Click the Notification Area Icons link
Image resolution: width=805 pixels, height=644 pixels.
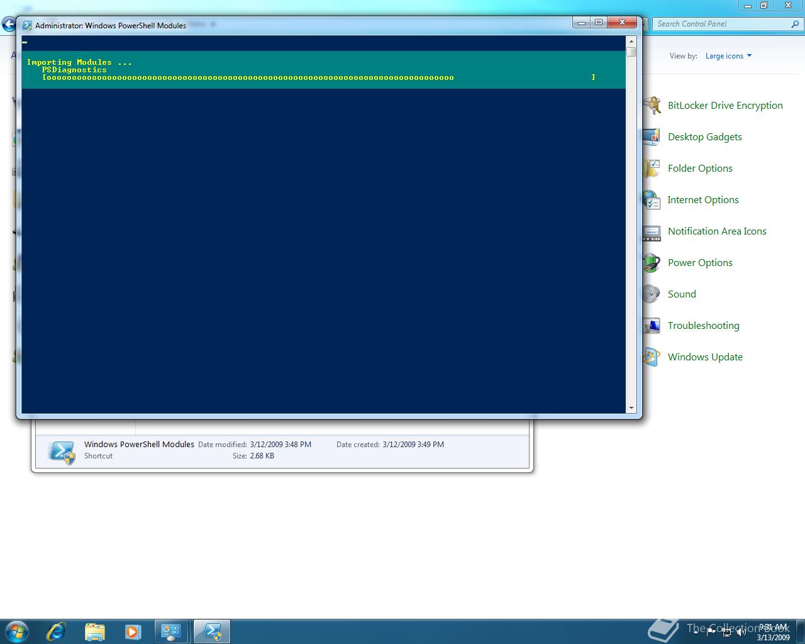click(x=717, y=231)
